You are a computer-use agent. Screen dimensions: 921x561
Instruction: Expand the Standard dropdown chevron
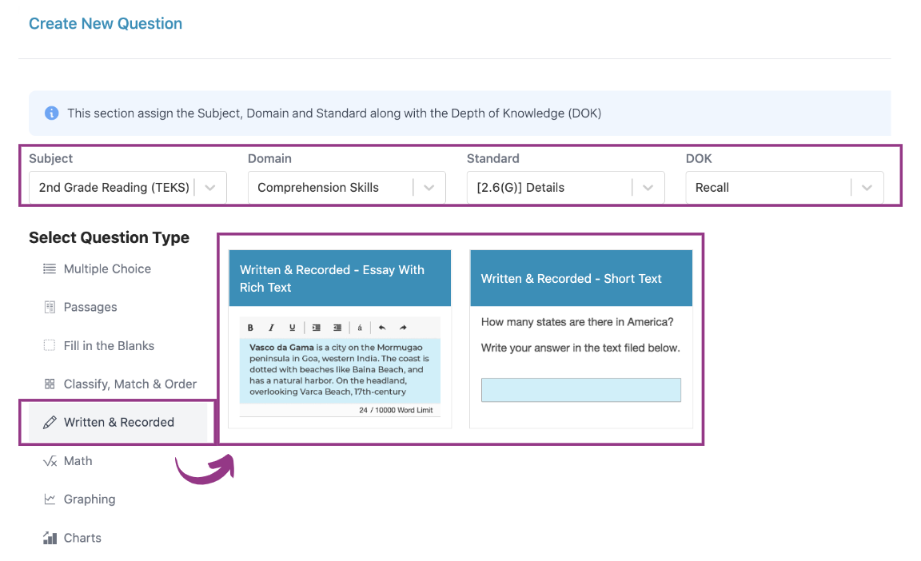(x=648, y=188)
